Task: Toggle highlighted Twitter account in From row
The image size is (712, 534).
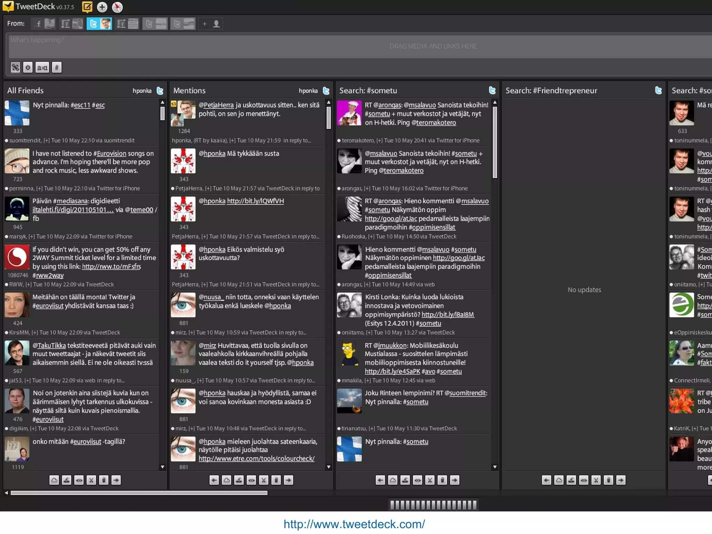Action: coord(99,24)
